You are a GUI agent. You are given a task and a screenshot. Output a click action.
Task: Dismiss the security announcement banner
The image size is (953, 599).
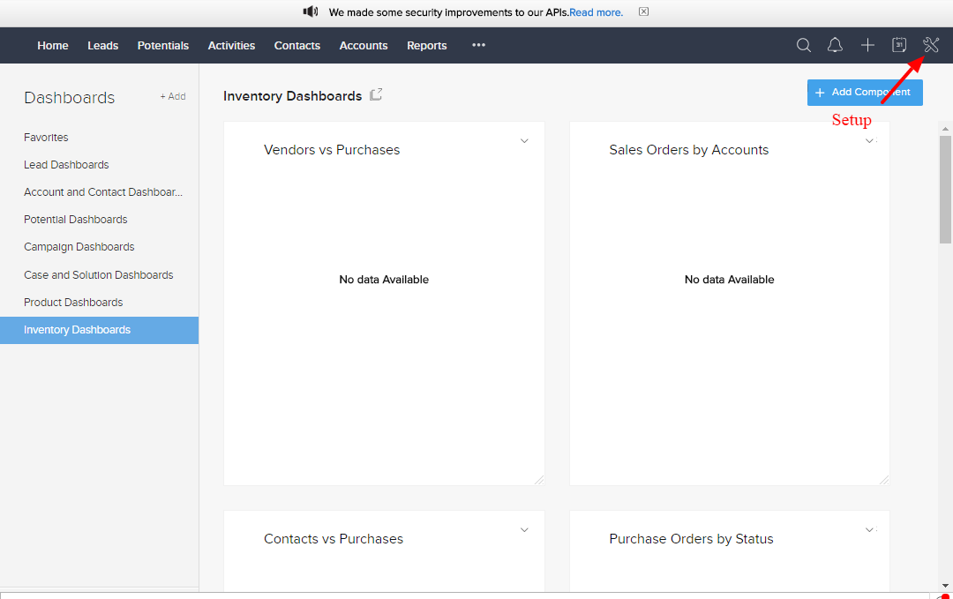tap(643, 12)
